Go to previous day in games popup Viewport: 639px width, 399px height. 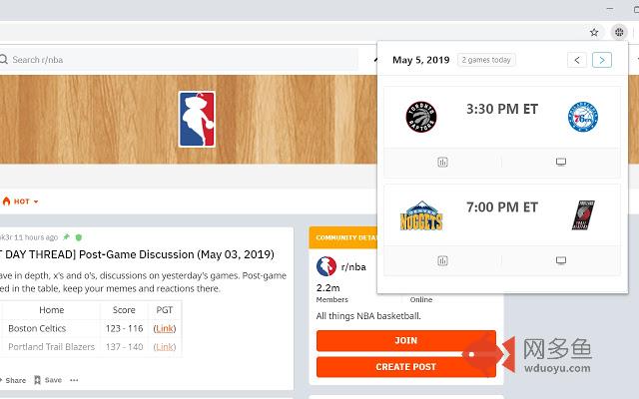click(x=577, y=60)
